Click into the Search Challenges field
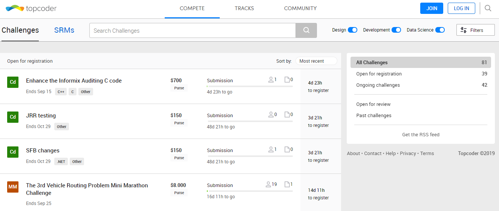The height and width of the screenshot is (211, 499). tap(192, 31)
